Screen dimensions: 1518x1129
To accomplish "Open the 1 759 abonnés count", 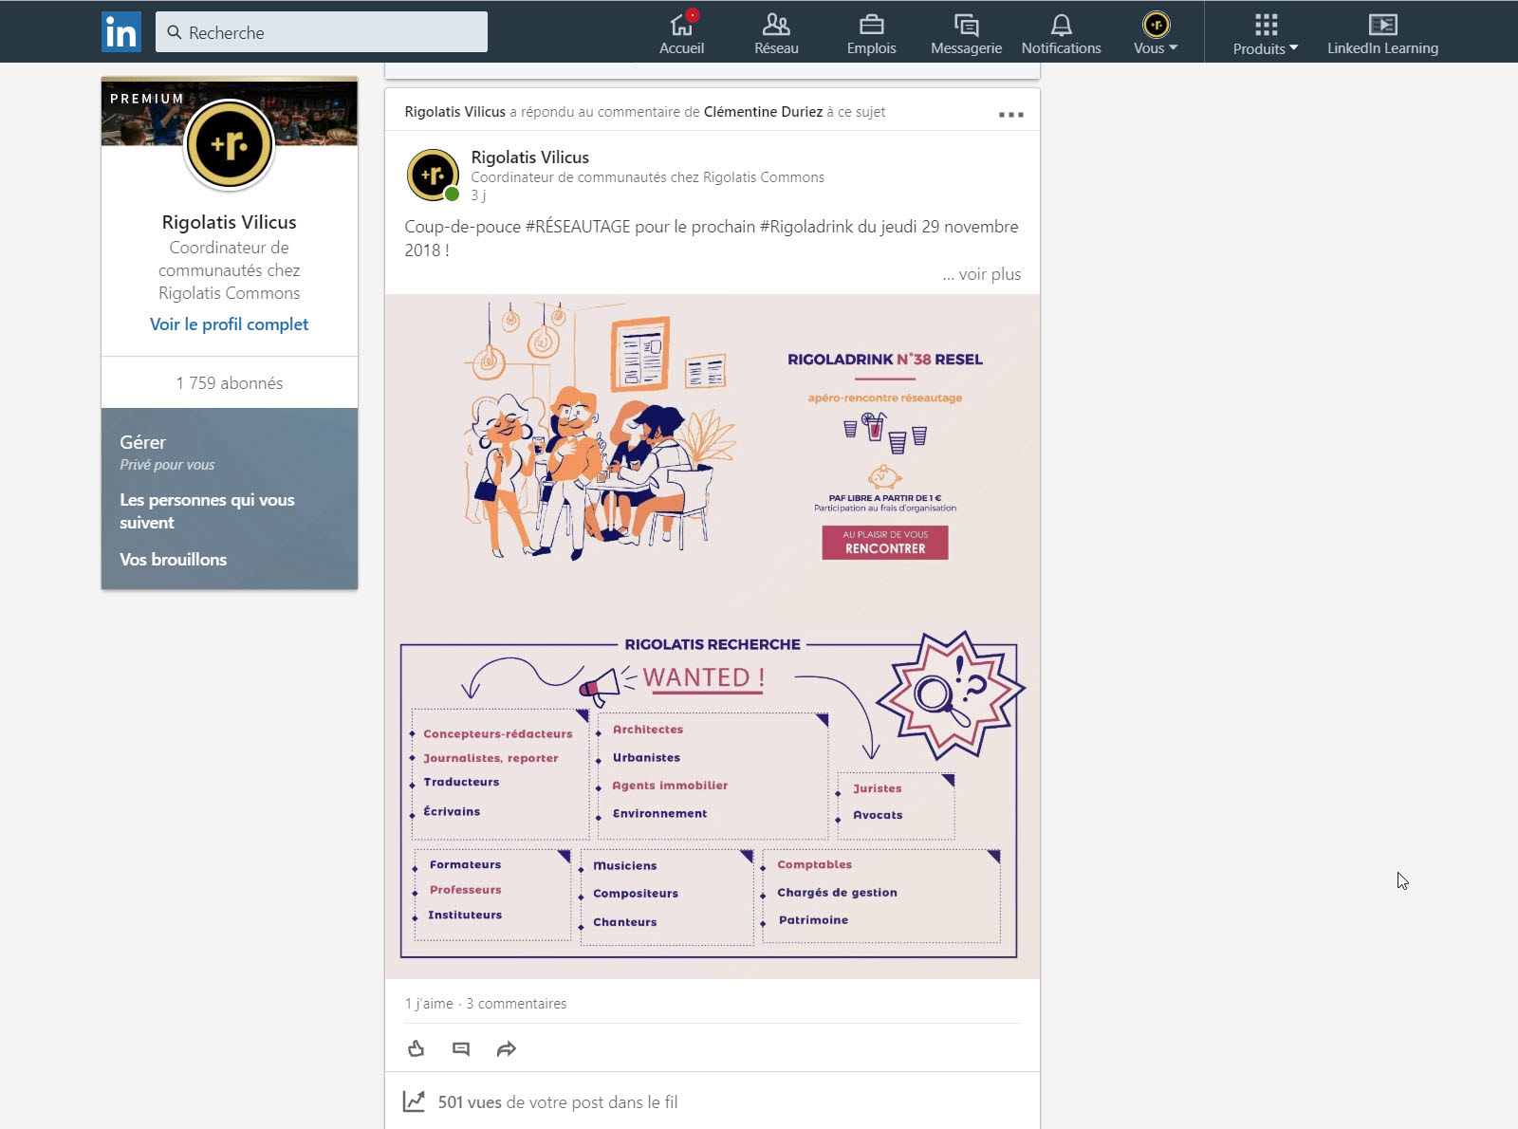I will click(230, 383).
